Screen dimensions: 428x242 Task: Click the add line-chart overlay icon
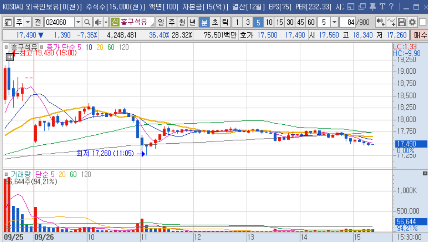tap(391, 22)
